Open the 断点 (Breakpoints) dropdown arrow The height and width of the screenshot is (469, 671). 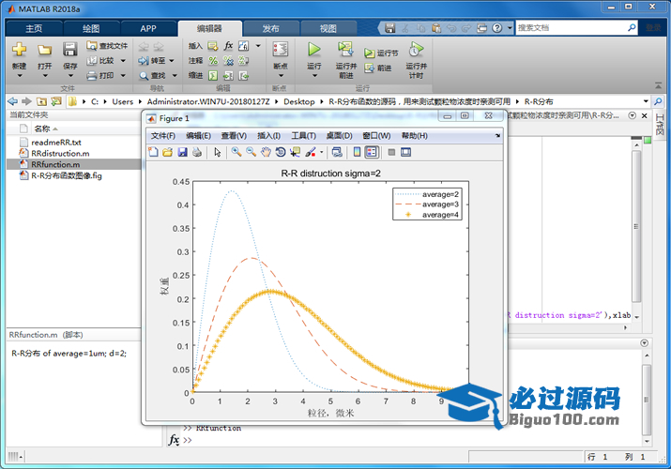pyautogui.click(x=281, y=76)
